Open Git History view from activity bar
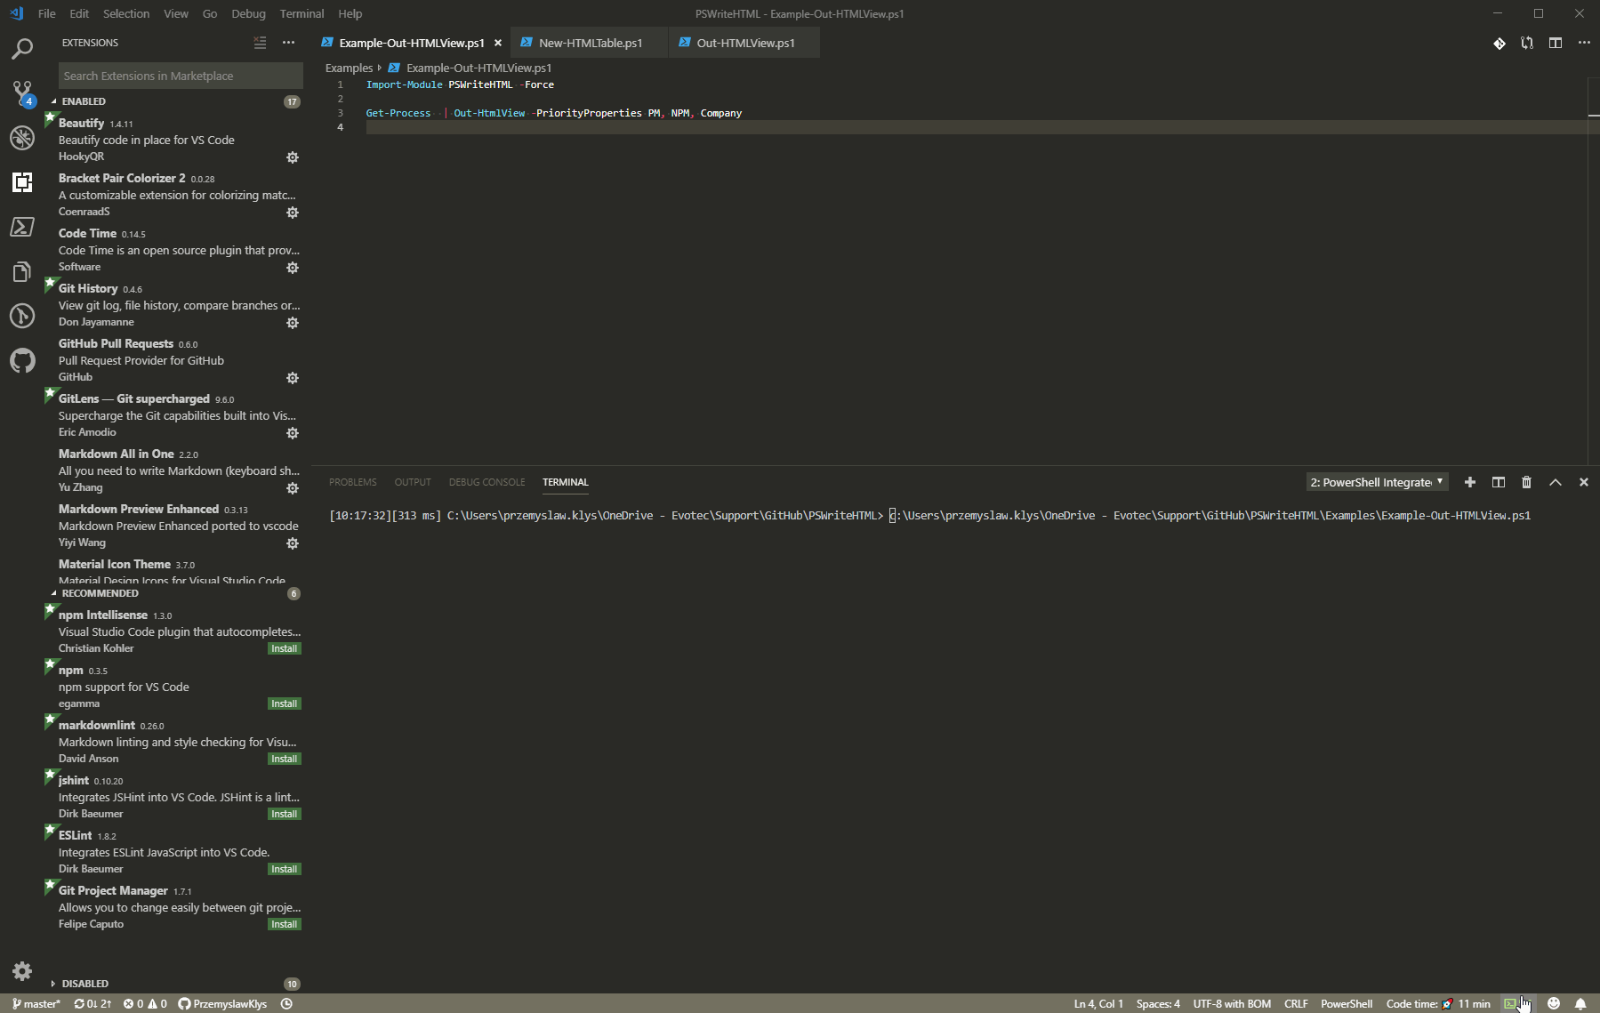Screen dimensions: 1600x1013 coord(21,316)
